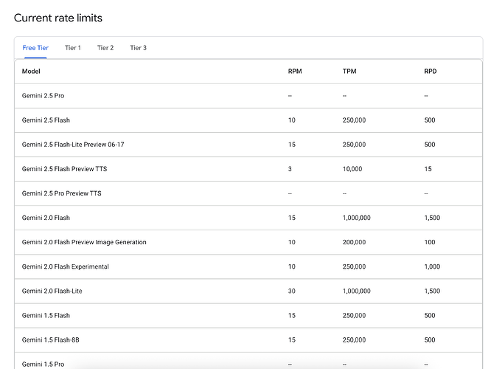
Task: Click the RPM column header
Action: tap(295, 71)
